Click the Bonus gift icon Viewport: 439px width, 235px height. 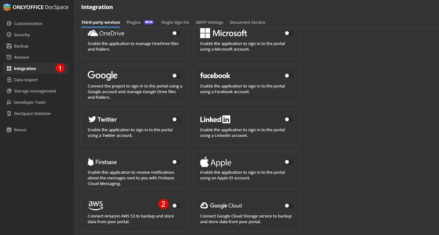click(x=9, y=130)
